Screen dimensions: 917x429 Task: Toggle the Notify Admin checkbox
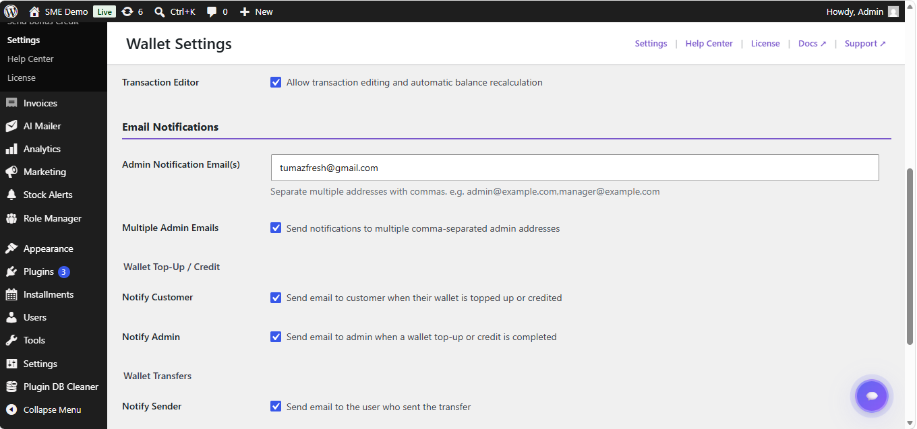pos(276,336)
